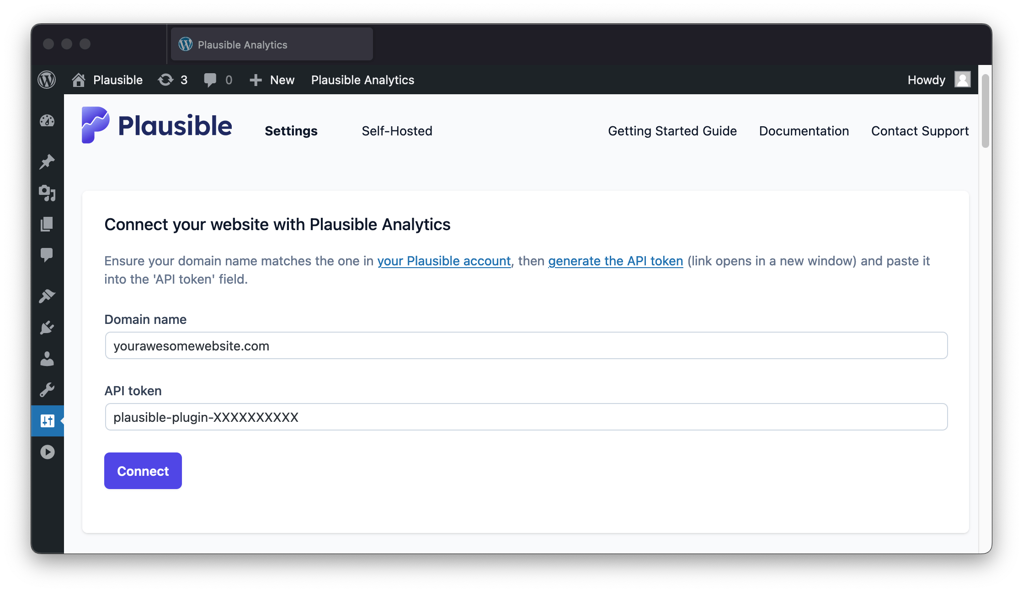Screen dimensions: 1023x592
Task: Follow the 'your Plausible account' link
Action: pyautogui.click(x=444, y=261)
